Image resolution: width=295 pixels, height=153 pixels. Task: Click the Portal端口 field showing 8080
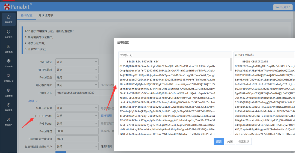(x=77, y=131)
